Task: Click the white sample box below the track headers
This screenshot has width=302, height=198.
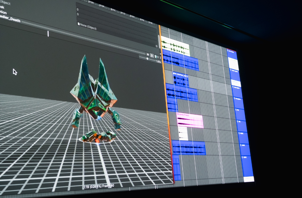Action: click(x=249, y=179)
